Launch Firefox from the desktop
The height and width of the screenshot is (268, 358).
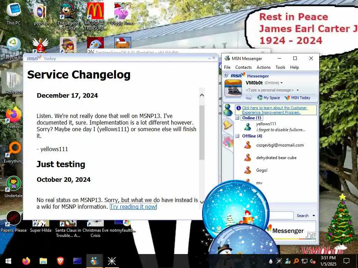pos(14,117)
